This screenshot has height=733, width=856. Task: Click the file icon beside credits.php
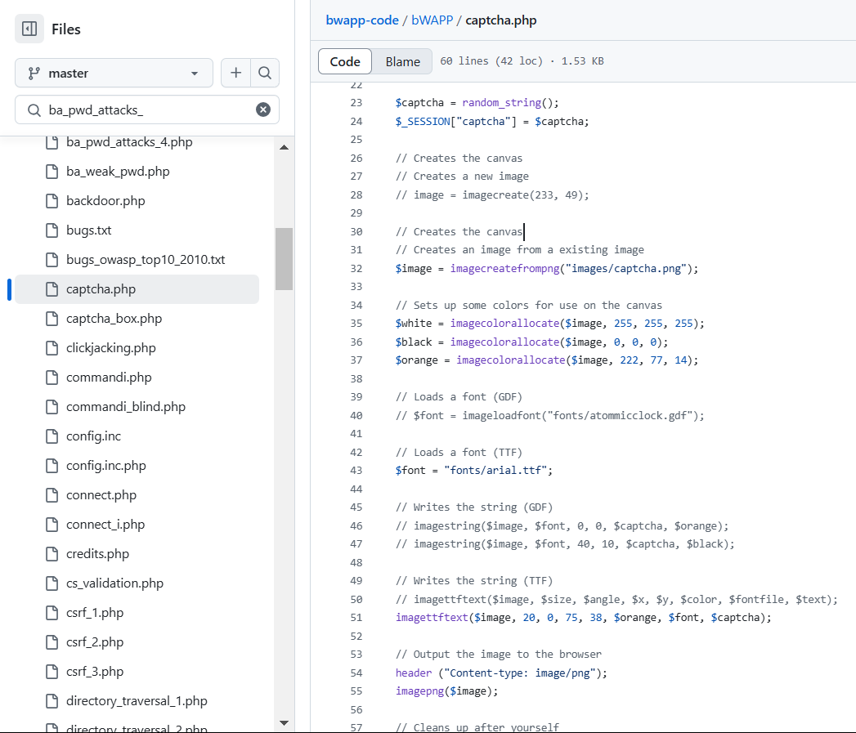tap(52, 554)
